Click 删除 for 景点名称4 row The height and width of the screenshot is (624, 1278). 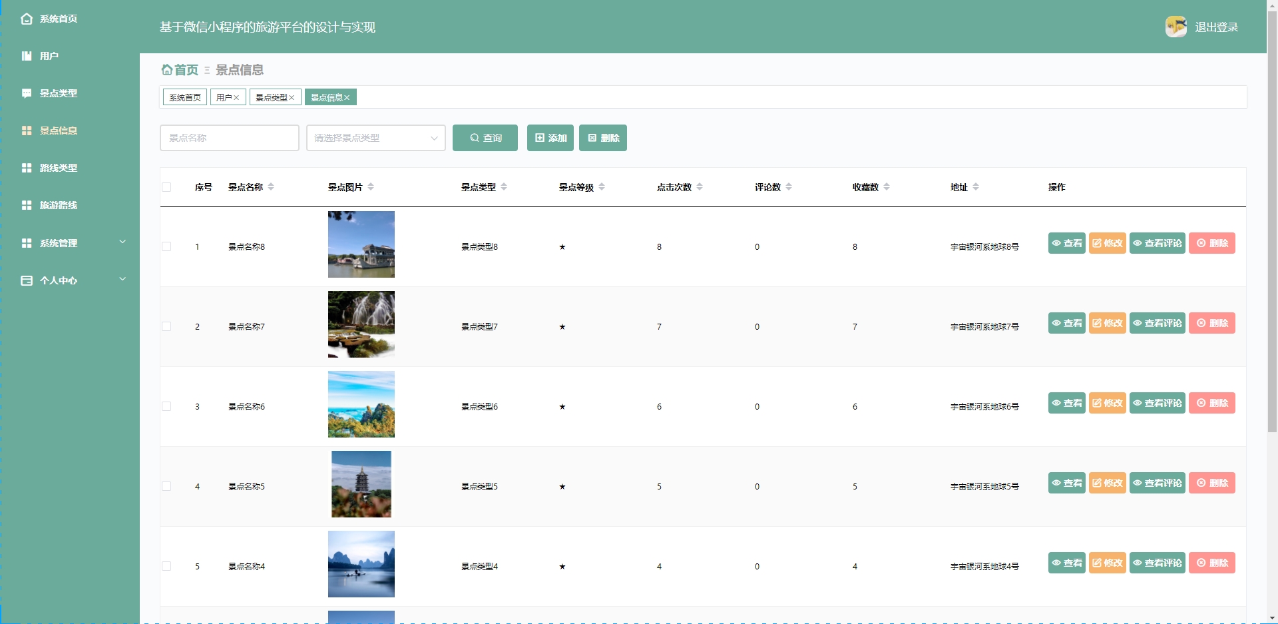coord(1212,563)
